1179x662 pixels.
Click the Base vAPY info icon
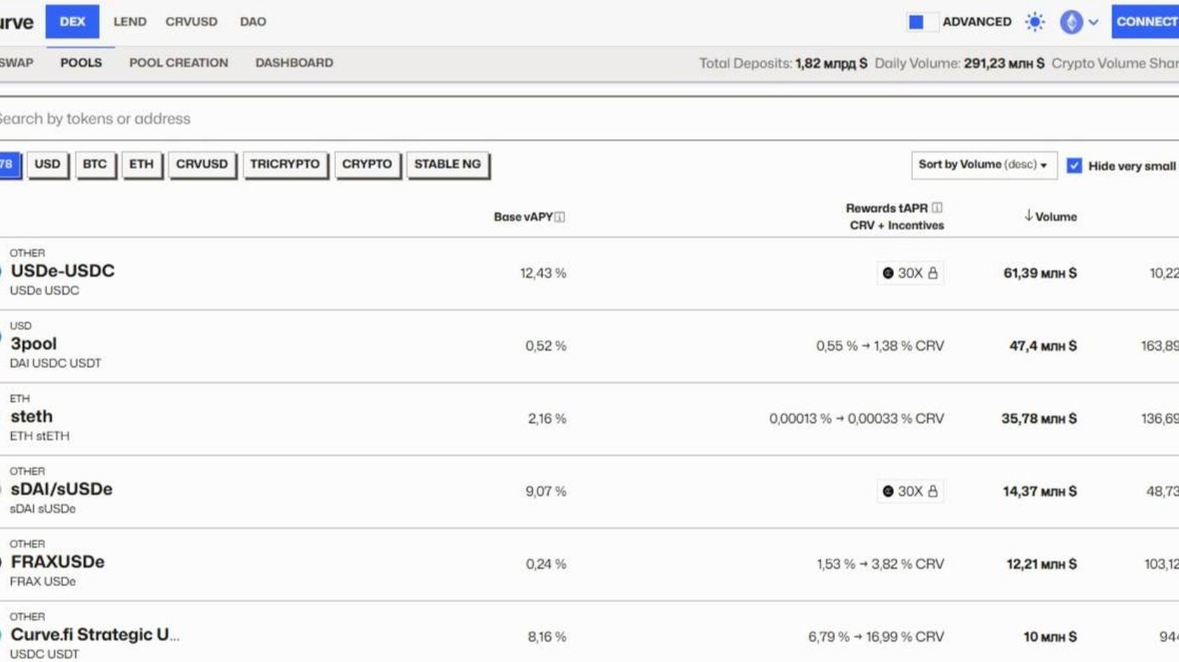[559, 217]
